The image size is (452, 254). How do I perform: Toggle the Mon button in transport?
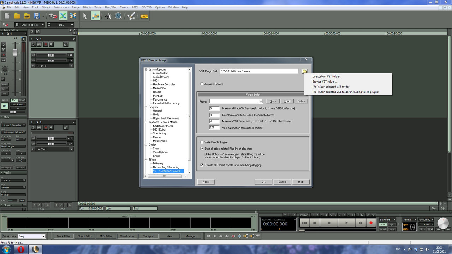point(383,224)
